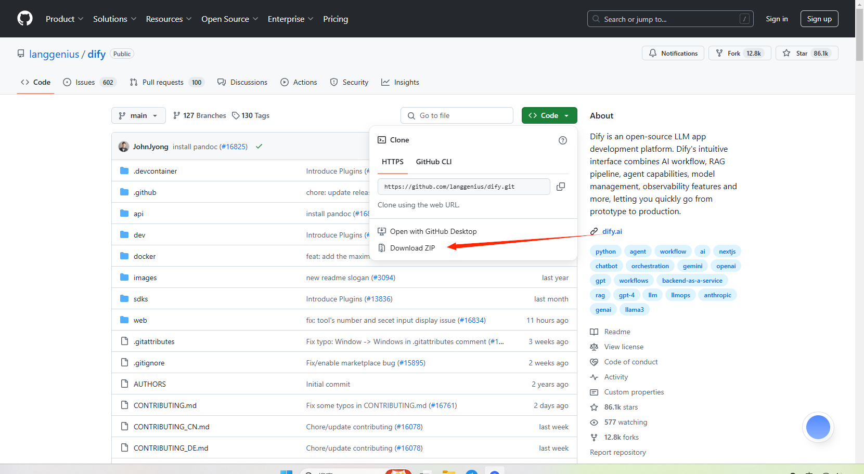This screenshot has height=474, width=864.
Task: Focus the Go to file search field
Action: pos(457,115)
